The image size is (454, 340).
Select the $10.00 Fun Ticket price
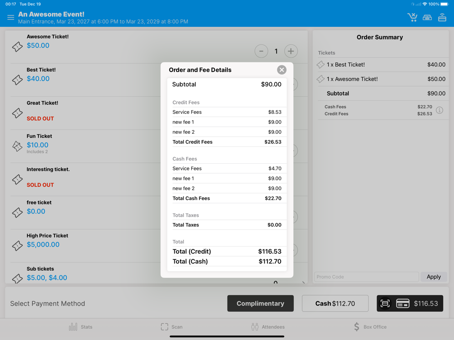(37, 145)
